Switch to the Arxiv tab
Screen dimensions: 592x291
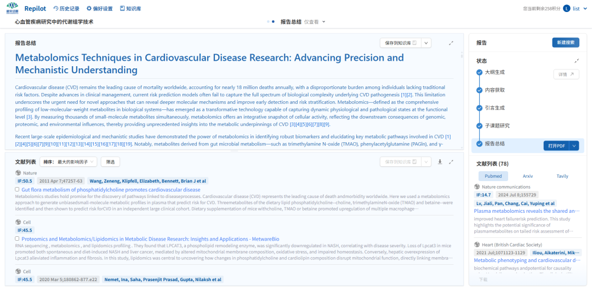point(527,176)
